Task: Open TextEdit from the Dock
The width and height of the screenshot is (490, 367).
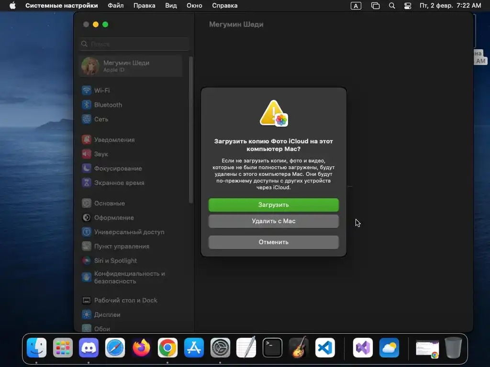Action: pos(246,348)
